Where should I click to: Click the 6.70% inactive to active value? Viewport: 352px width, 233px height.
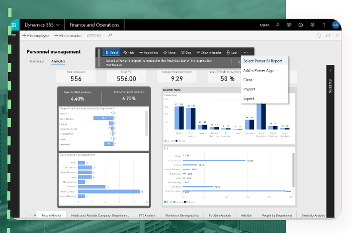click(x=129, y=99)
